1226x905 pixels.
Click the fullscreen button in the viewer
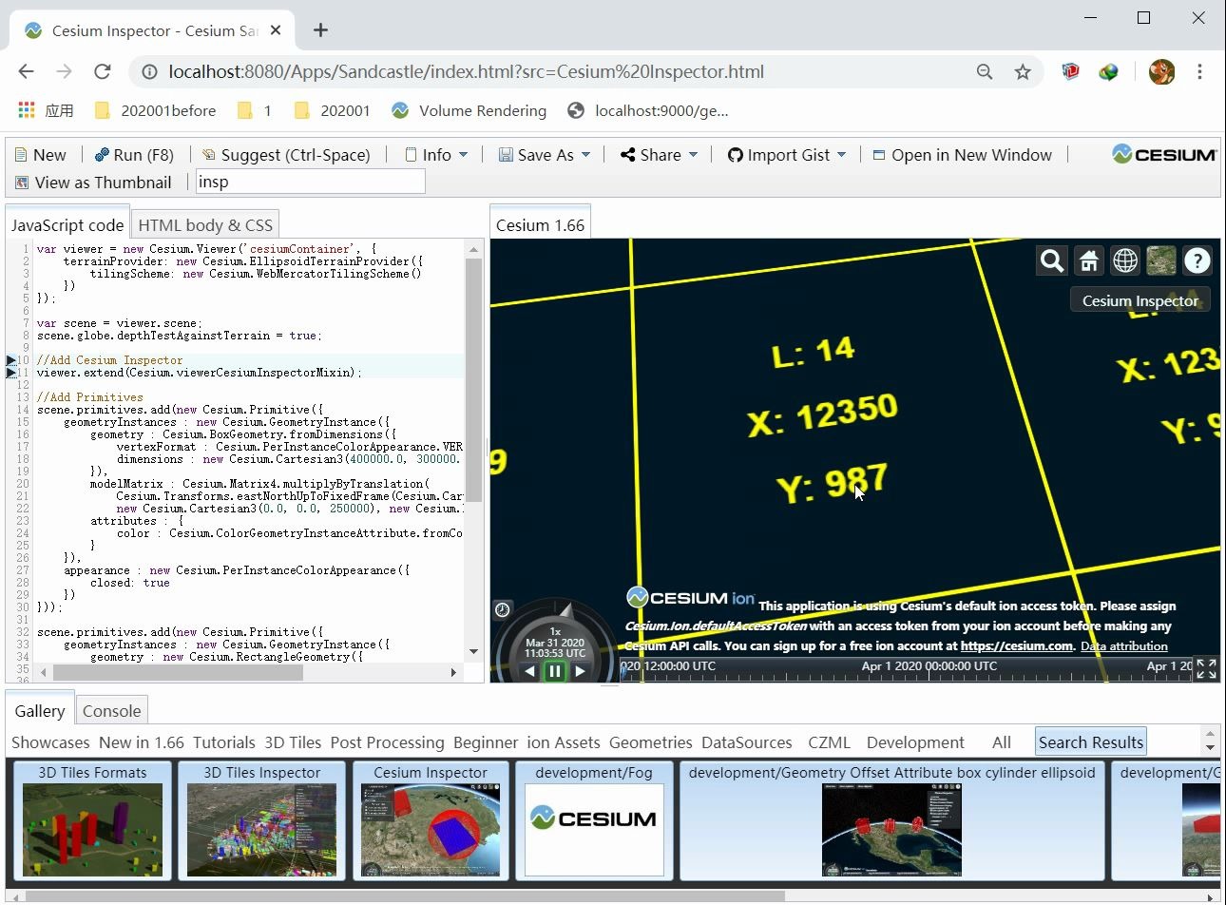1206,669
